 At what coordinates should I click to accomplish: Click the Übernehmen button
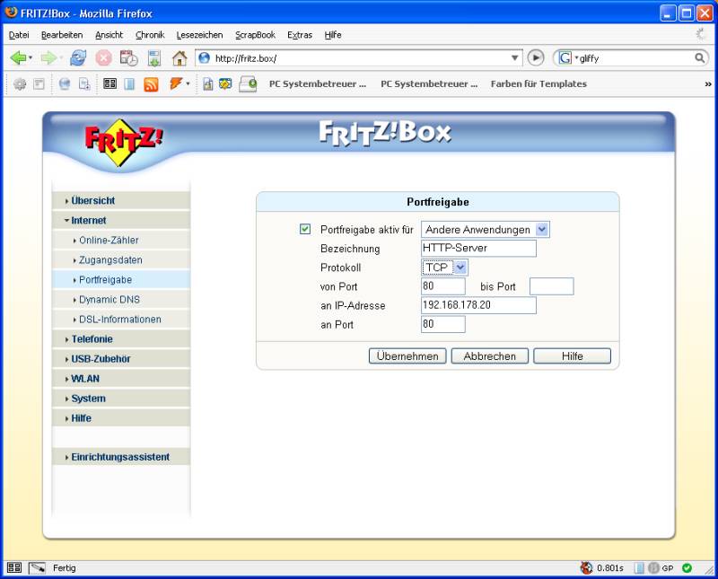[407, 356]
